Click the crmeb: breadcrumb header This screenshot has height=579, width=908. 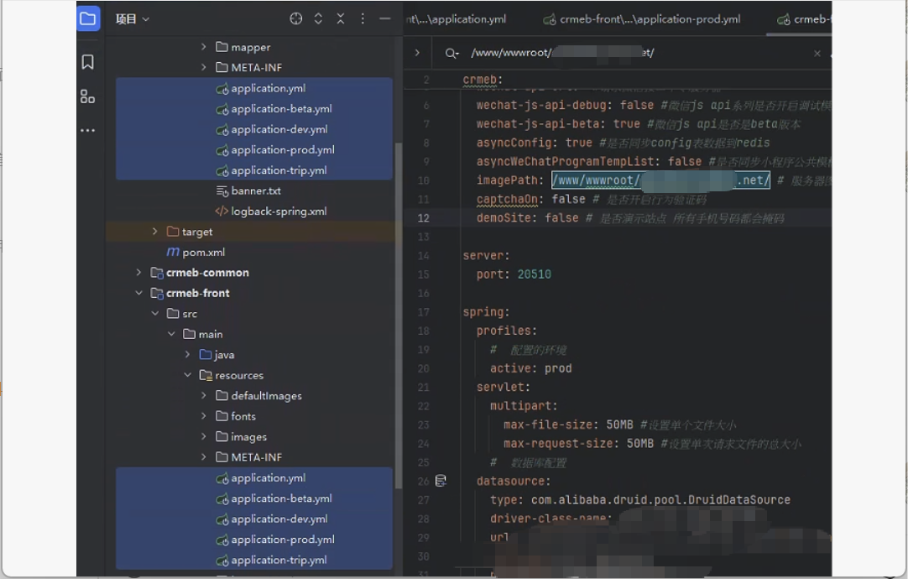(x=483, y=80)
